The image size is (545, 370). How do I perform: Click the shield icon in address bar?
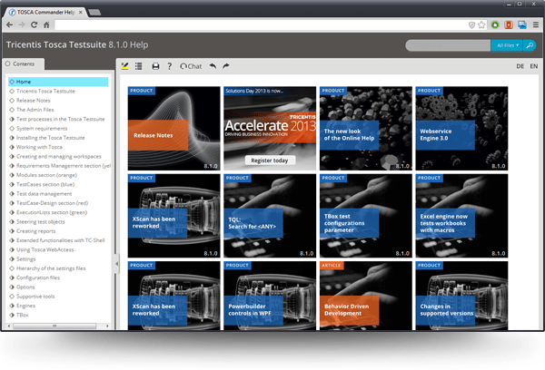coord(471,24)
